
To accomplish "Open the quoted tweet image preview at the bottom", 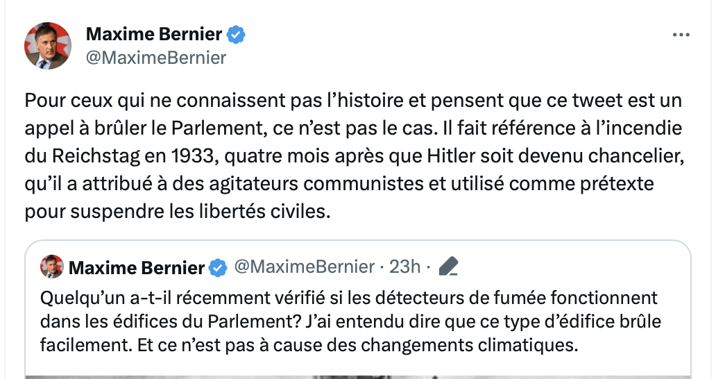I will [x=359, y=376].
